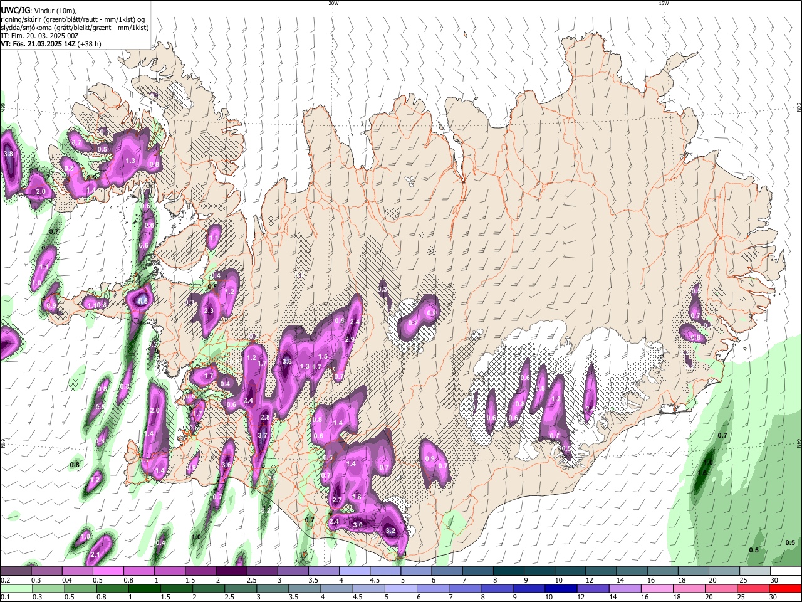This screenshot has width=802, height=602.
Task: Click the 'VT: Fös. 21.03.2025 14Z' valid time
Action: (38, 44)
